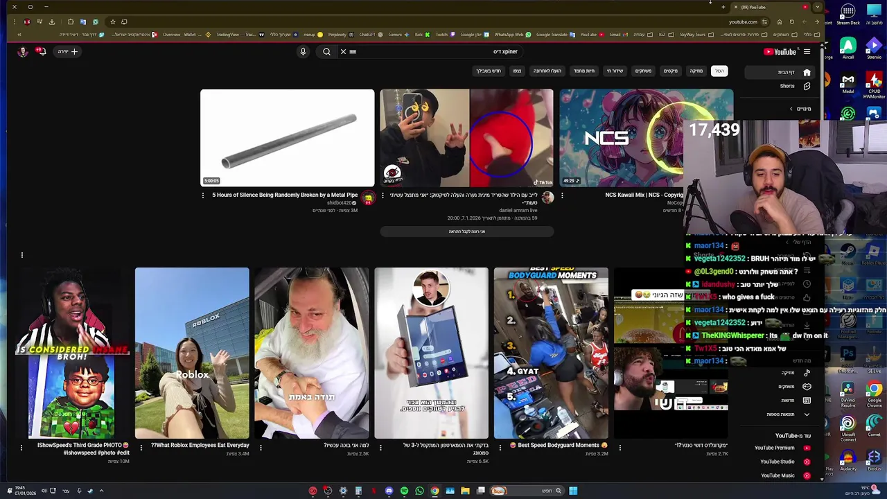Click the Windows Start button
The image size is (887, 499).
click(573, 491)
